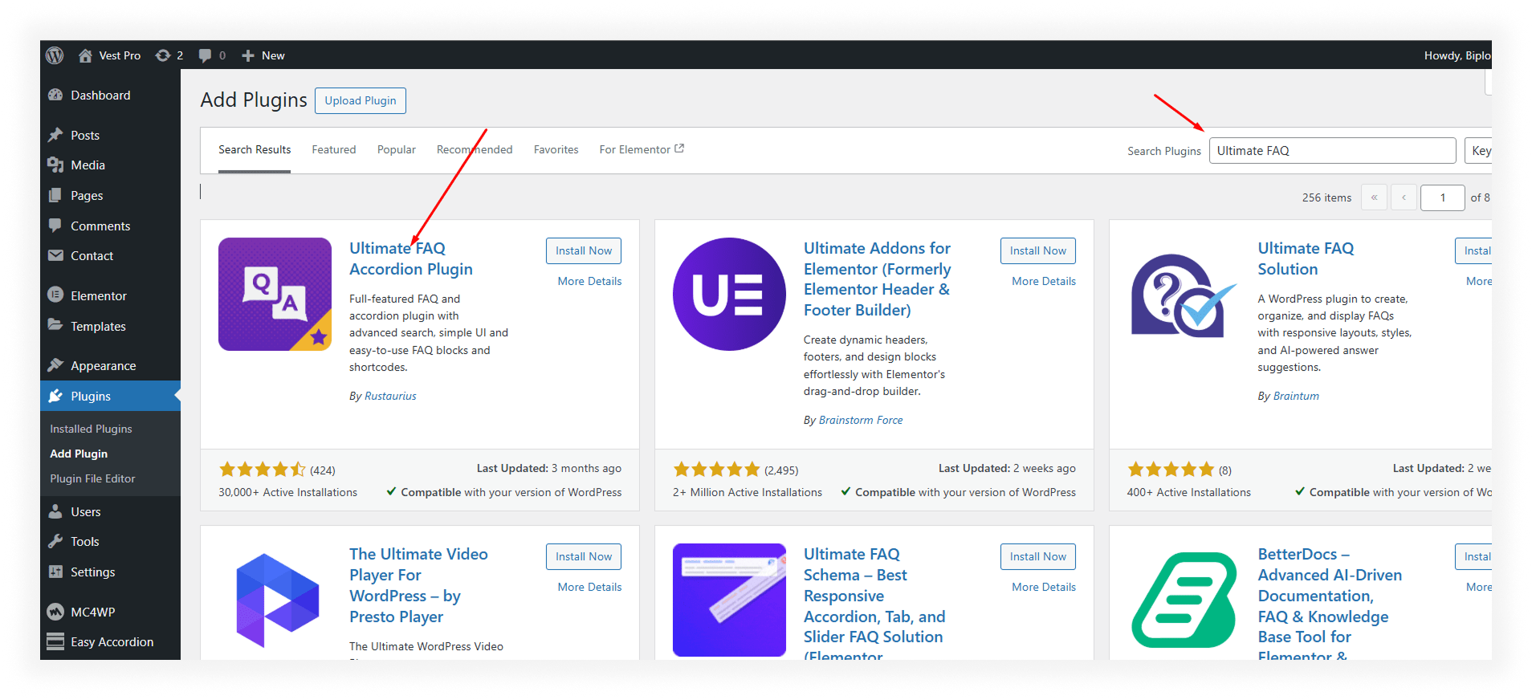Open the comments bubble in the admin bar
Viewport: 1532px width, 700px height.
pos(206,55)
